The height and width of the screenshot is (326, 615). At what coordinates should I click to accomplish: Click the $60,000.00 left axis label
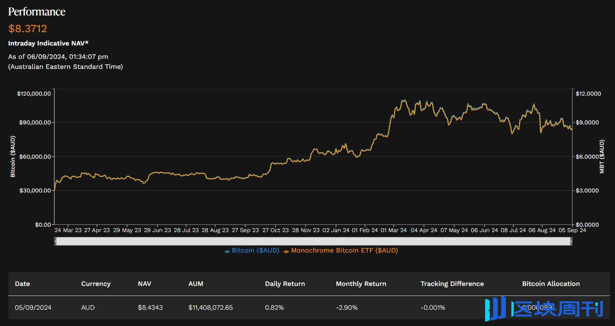[36, 157]
